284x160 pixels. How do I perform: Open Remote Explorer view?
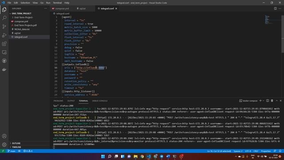tap(4, 52)
